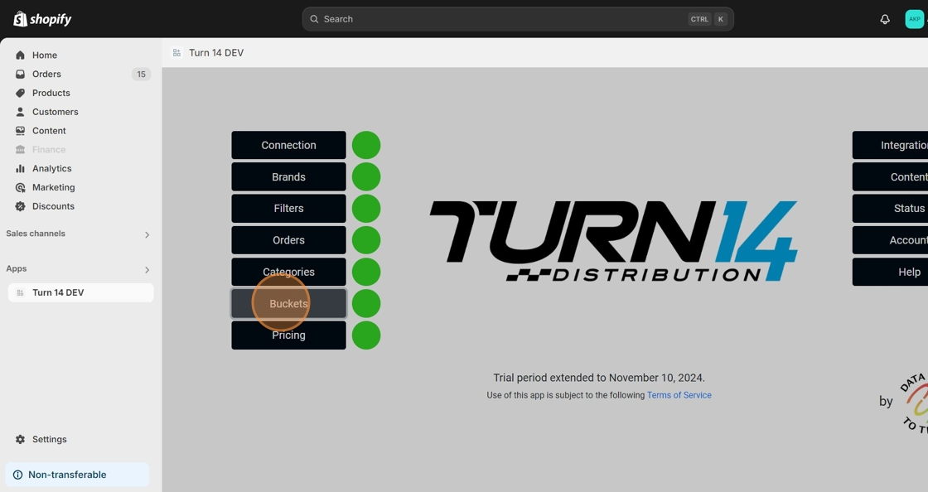This screenshot has height=492, width=928.
Task: Open the Pricing button
Action: point(289,335)
